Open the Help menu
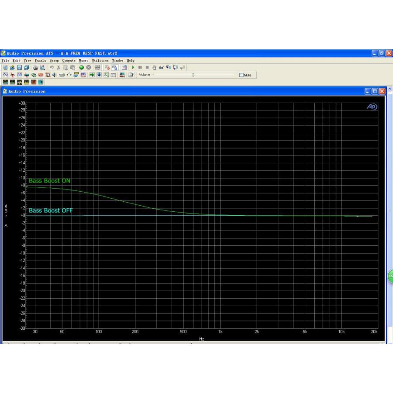393x393 pixels. coord(131,61)
